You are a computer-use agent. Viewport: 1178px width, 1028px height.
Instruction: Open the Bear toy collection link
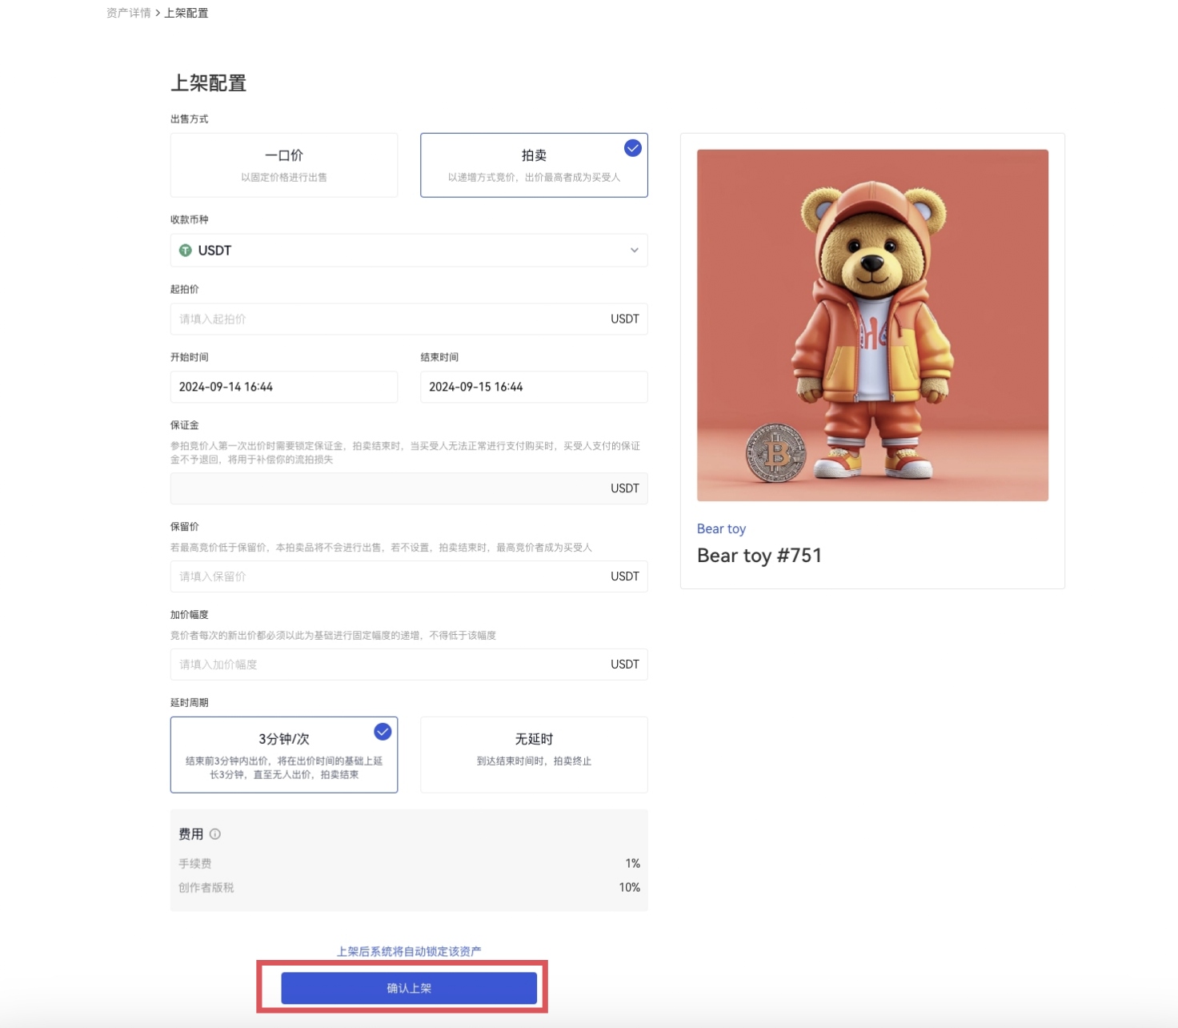pyautogui.click(x=721, y=528)
